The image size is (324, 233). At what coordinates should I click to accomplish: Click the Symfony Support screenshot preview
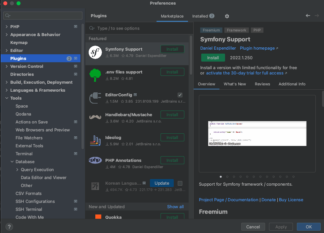pyautogui.click(x=257, y=133)
